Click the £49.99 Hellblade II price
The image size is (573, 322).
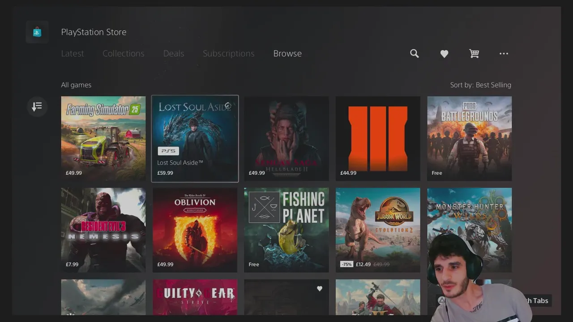pyautogui.click(x=257, y=173)
